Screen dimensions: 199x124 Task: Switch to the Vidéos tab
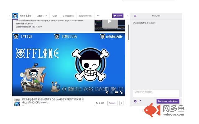(42, 16)
